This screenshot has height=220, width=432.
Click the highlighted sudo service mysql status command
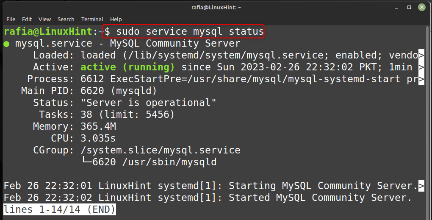(x=183, y=31)
